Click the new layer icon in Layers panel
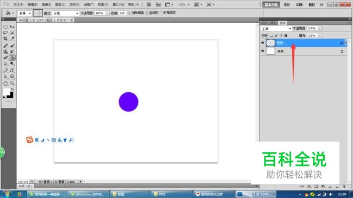The image size is (353, 198). coord(337,187)
